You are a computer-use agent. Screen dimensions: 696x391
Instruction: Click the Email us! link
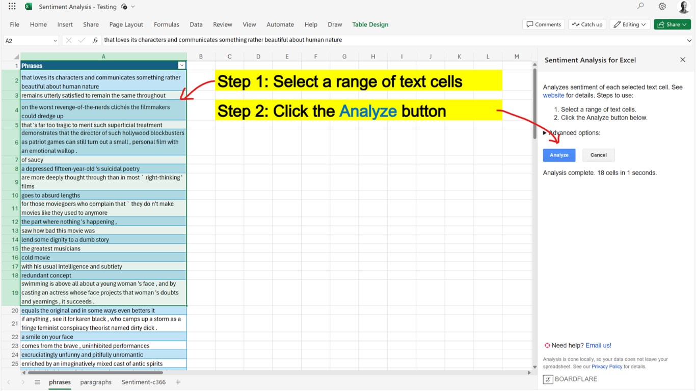[598, 345]
